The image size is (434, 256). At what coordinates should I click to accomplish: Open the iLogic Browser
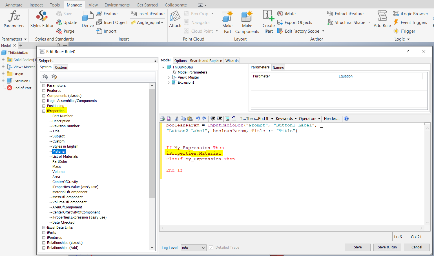point(411,14)
